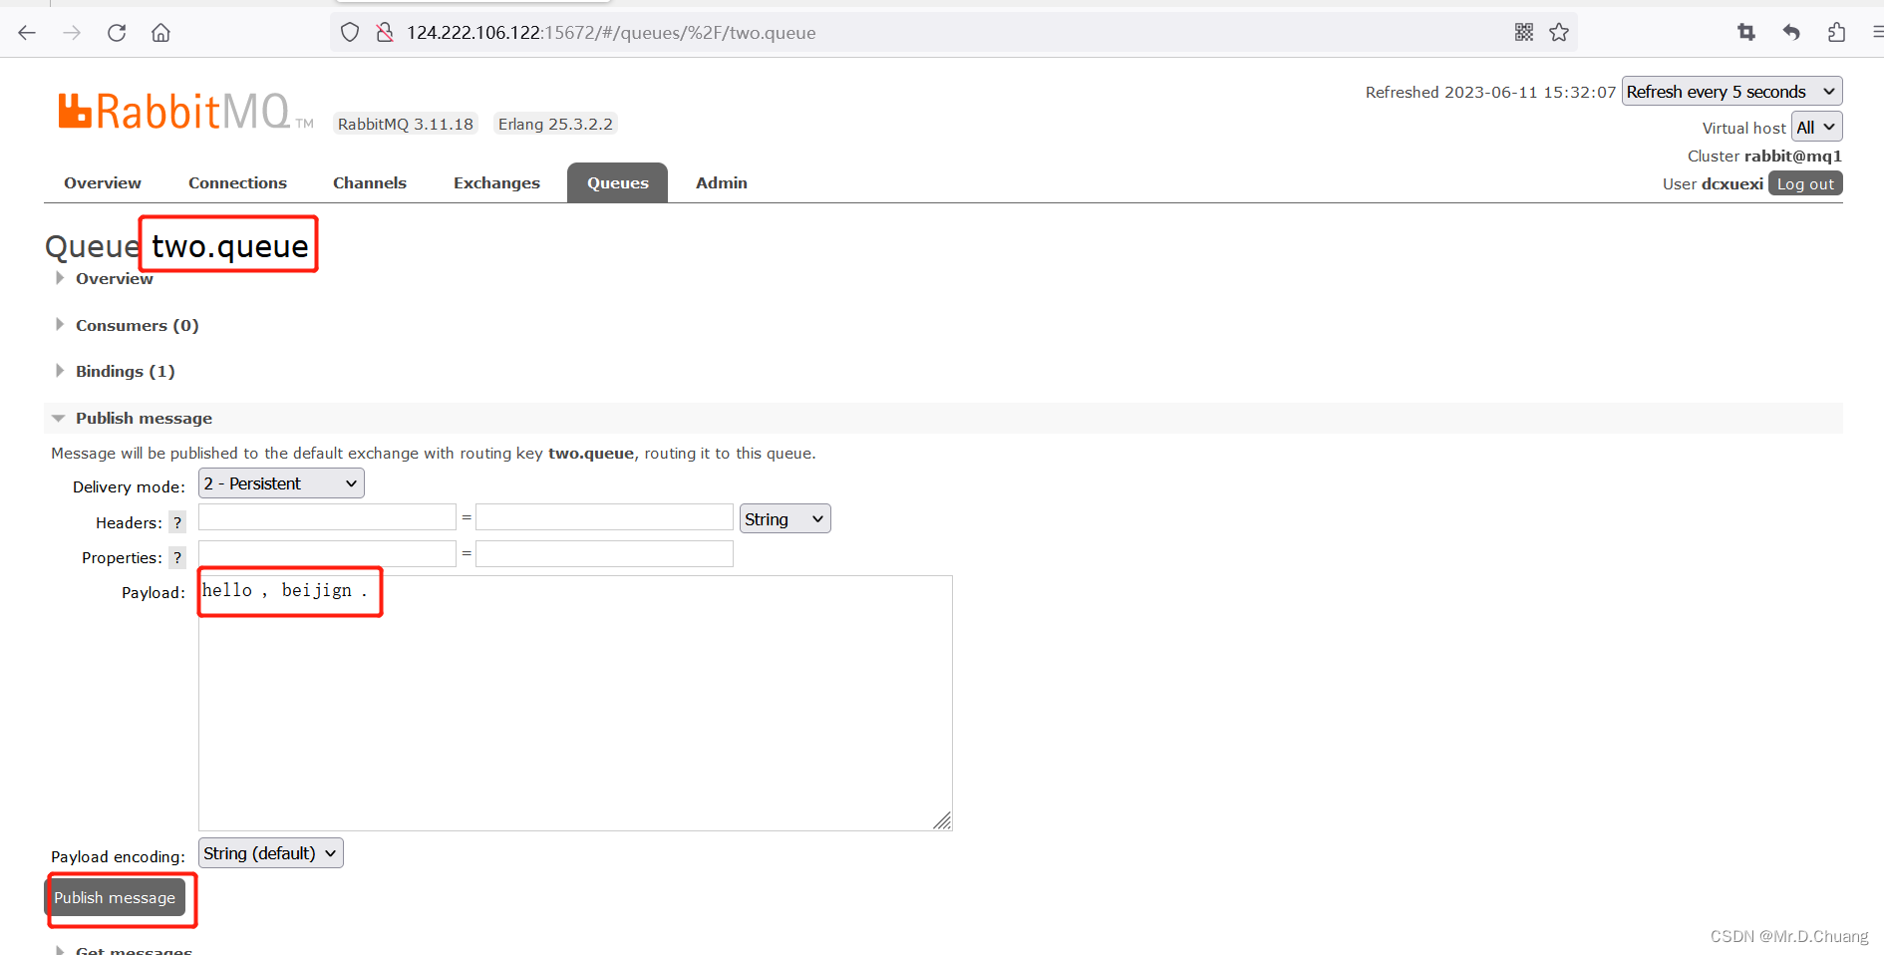Open the browser extensions puzzle icon
The width and height of the screenshot is (1884, 955).
[x=1836, y=33]
